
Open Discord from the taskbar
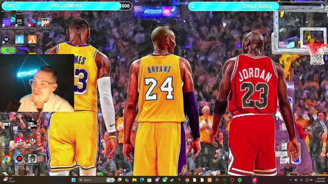pos(157,180)
